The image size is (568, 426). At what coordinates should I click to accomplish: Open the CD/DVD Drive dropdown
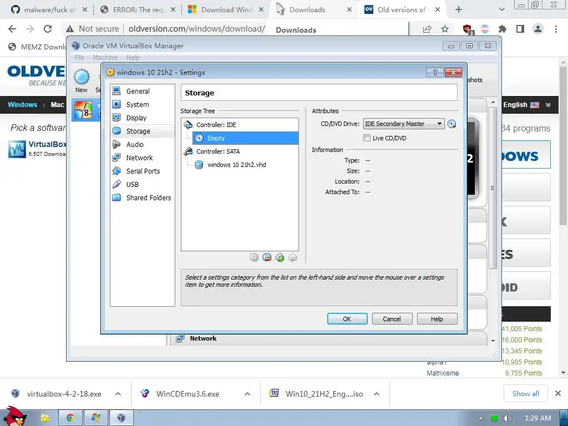404,124
